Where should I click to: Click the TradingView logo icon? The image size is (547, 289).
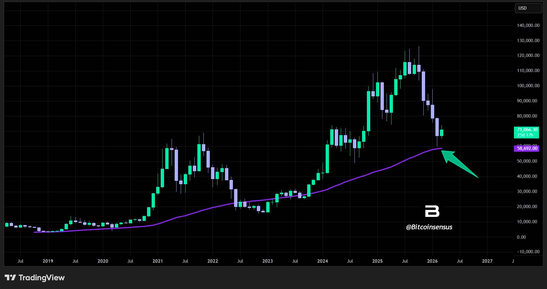(x=10, y=277)
